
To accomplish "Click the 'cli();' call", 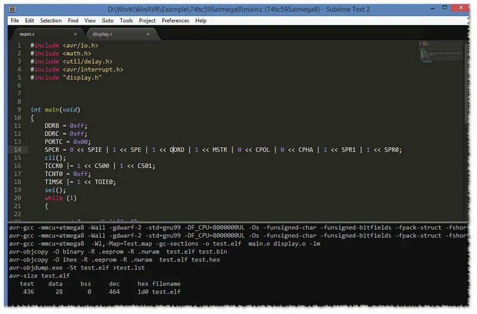I will pos(55,158).
